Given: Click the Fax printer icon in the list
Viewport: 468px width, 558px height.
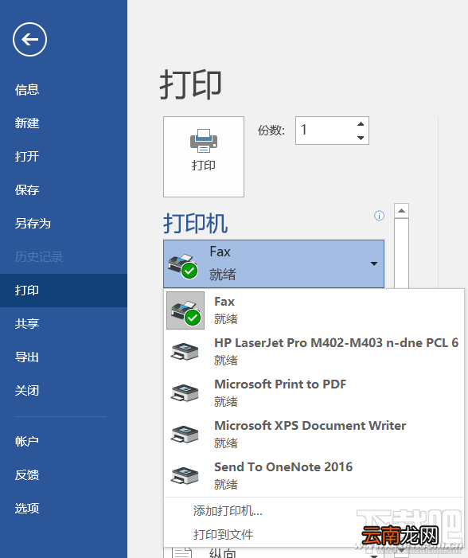Looking at the screenshot, I should (185, 310).
